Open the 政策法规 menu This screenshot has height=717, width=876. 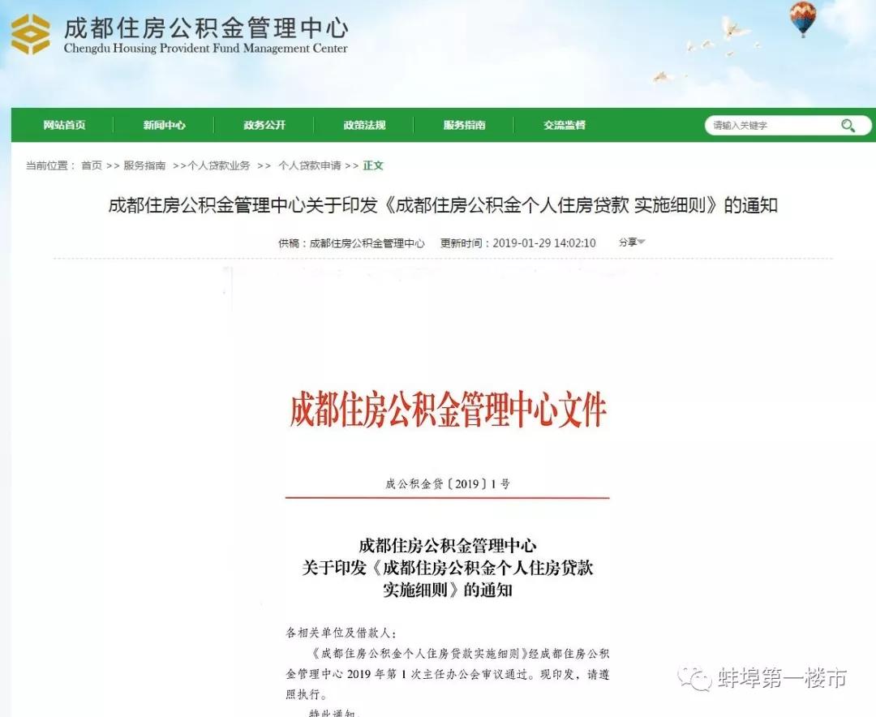(x=364, y=125)
